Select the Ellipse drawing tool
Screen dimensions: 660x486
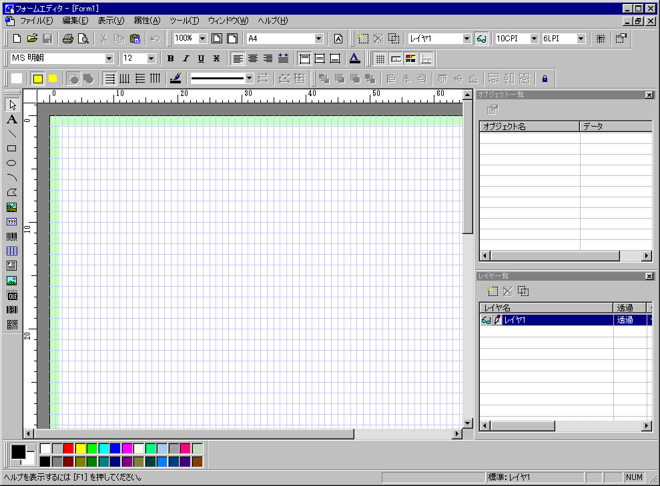click(11, 163)
